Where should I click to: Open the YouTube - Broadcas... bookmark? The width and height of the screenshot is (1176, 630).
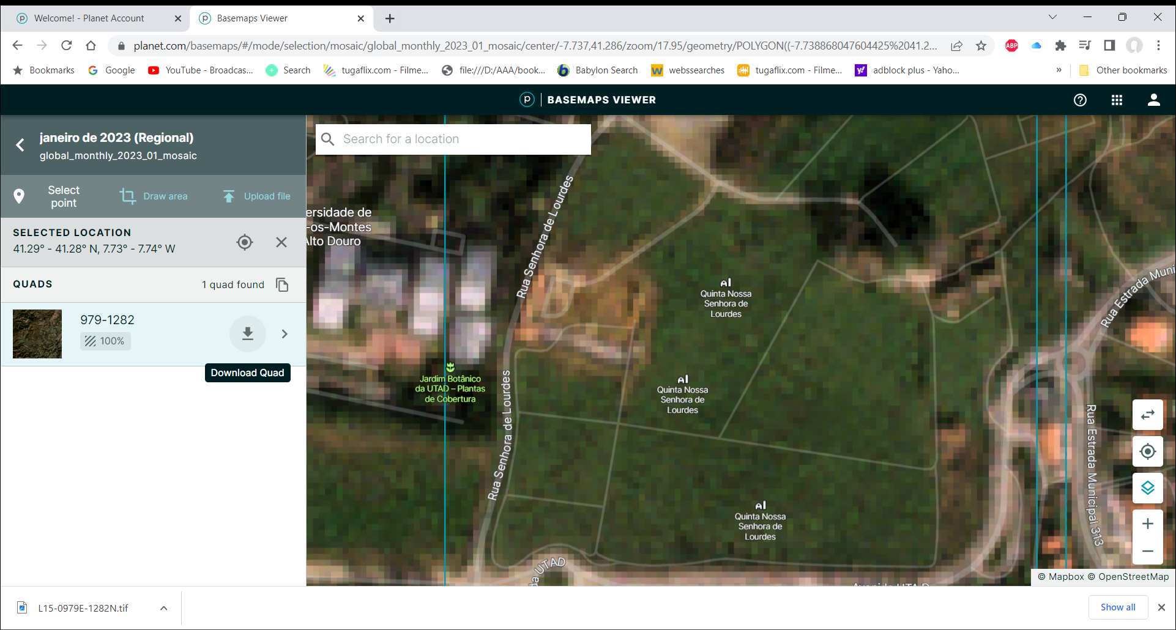[x=201, y=70]
